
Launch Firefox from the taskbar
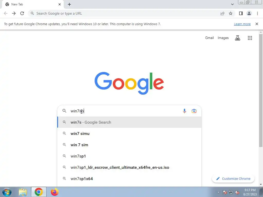[x=55, y=192]
